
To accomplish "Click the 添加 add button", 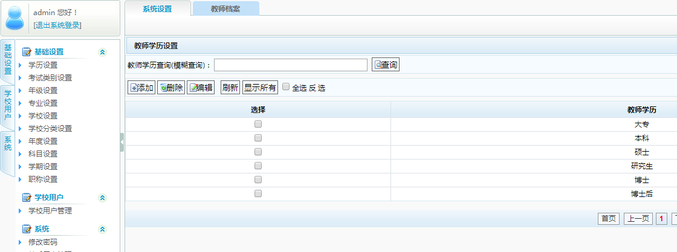I will coord(141,88).
